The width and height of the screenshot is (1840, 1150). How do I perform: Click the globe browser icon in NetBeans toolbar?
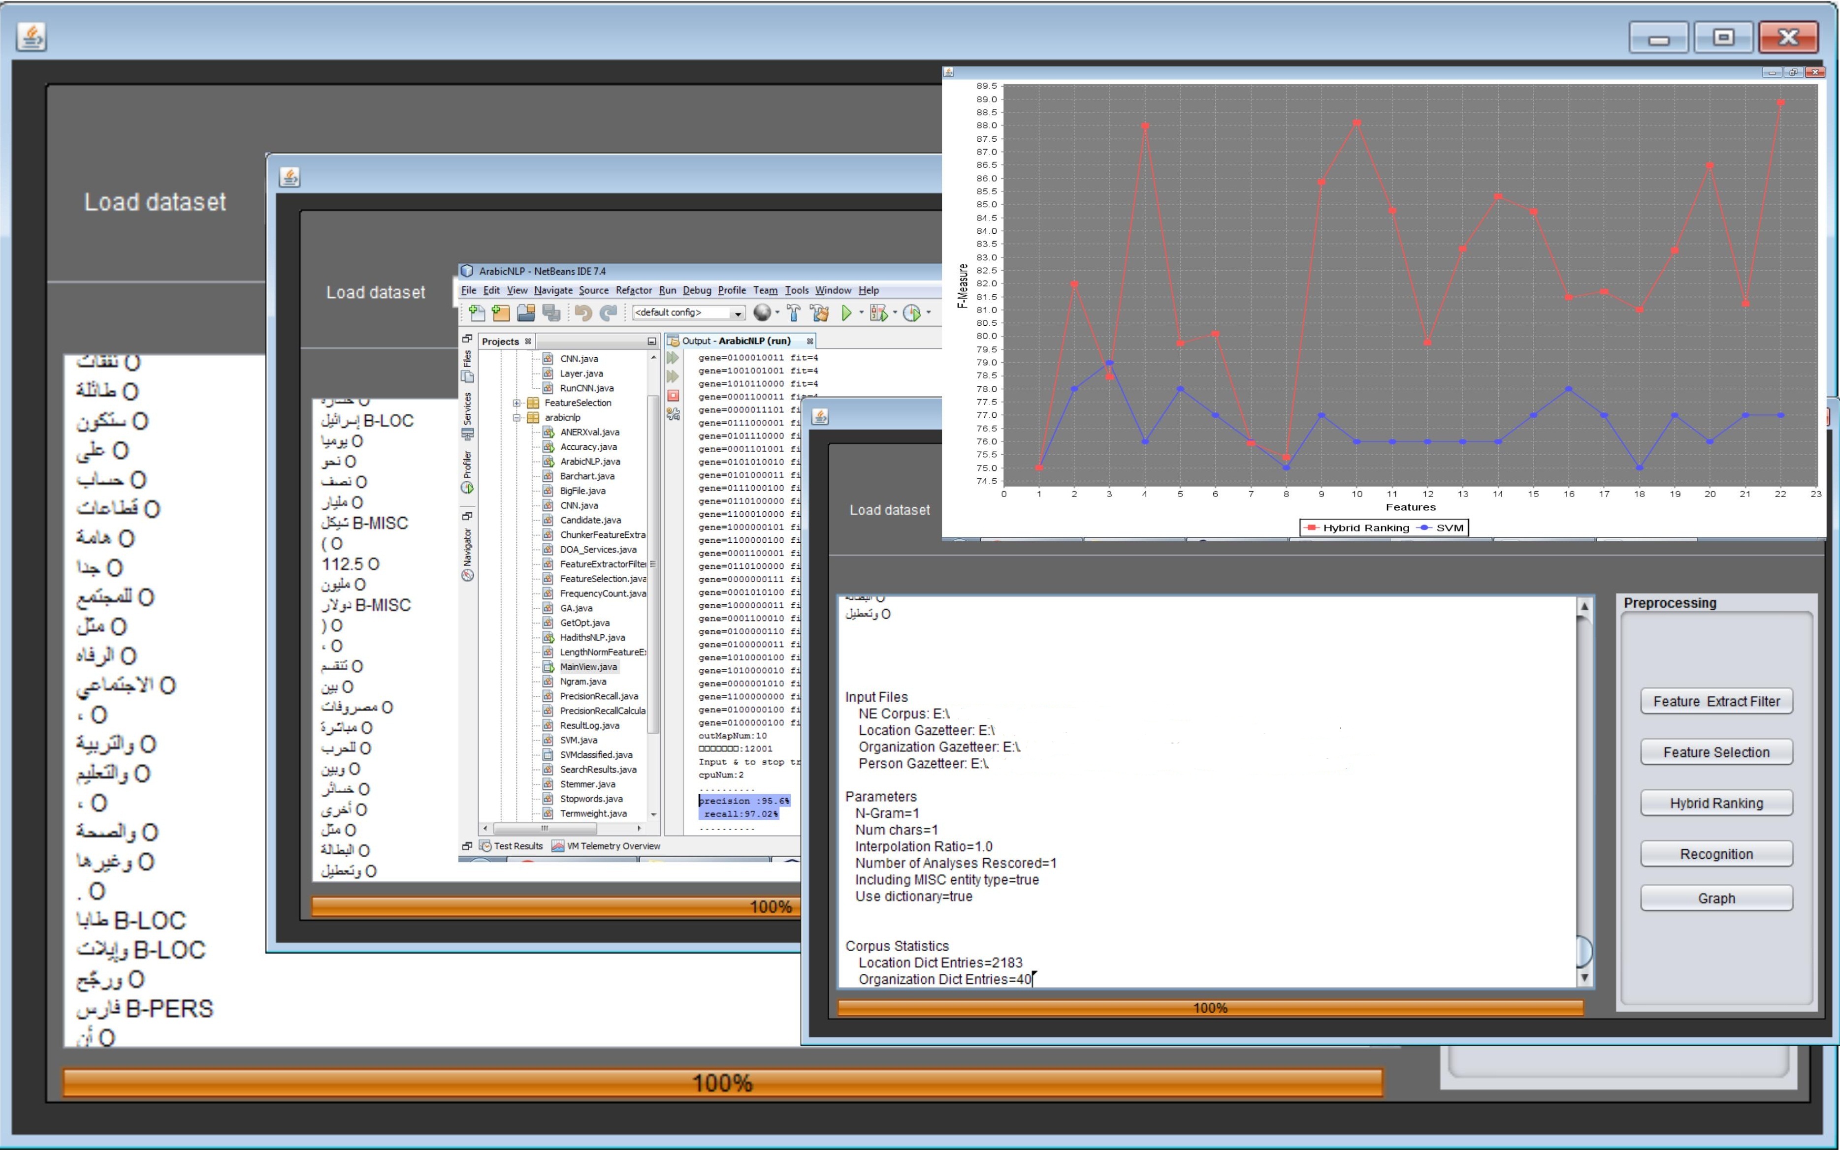(x=762, y=312)
